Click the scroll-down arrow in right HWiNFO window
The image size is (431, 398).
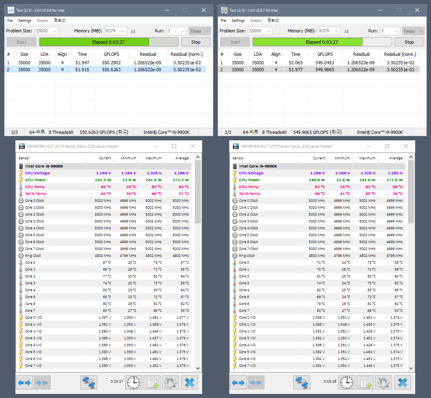coord(411,368)
